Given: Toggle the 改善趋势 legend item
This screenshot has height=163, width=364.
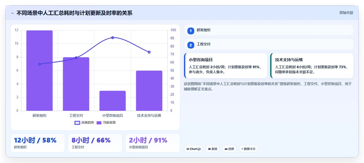Looking at the screenshot, I should pyautogui.click(x=84, y=123).
